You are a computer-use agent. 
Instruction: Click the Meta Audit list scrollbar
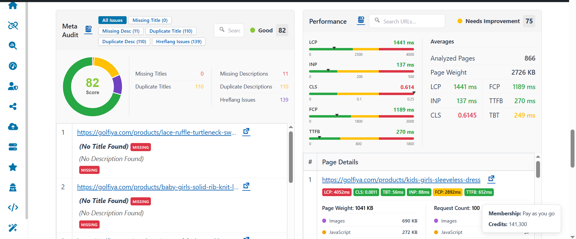pyautogui.click(x=291, y=156)
